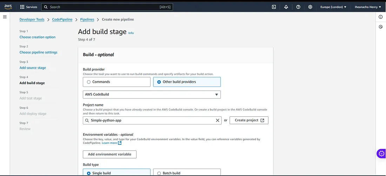Toggle the hamburger side navigation
Screen dimensions: 386x176
[x=5, y=17]
